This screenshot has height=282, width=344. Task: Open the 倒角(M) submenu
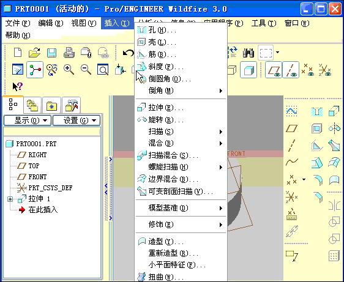pyautogui.click(x=181, y=91)
